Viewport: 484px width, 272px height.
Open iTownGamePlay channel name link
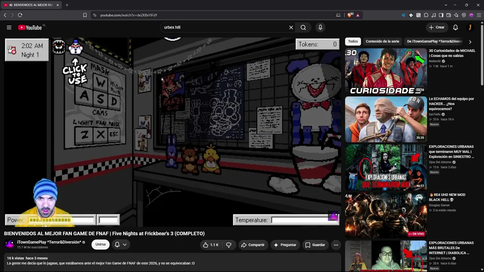(49, 242)
